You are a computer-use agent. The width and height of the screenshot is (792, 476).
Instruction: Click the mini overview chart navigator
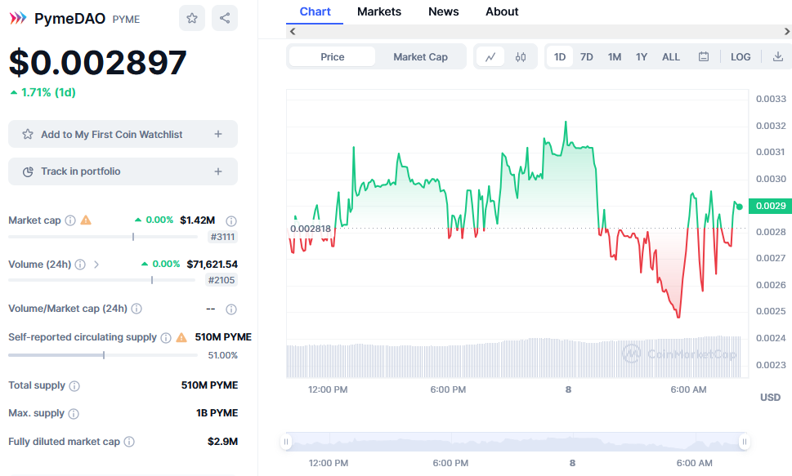pyautogui.click(x=515, y=442)
